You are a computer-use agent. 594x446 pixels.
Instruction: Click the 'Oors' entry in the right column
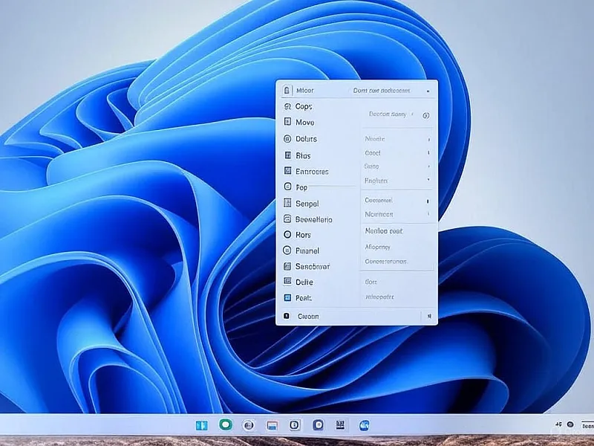371,282
